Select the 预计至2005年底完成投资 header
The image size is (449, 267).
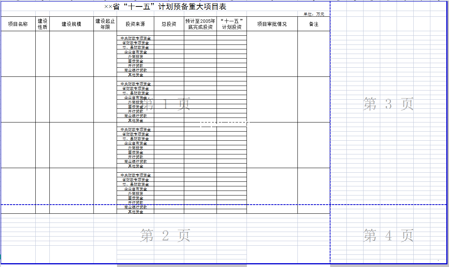(x=200, y=24)
